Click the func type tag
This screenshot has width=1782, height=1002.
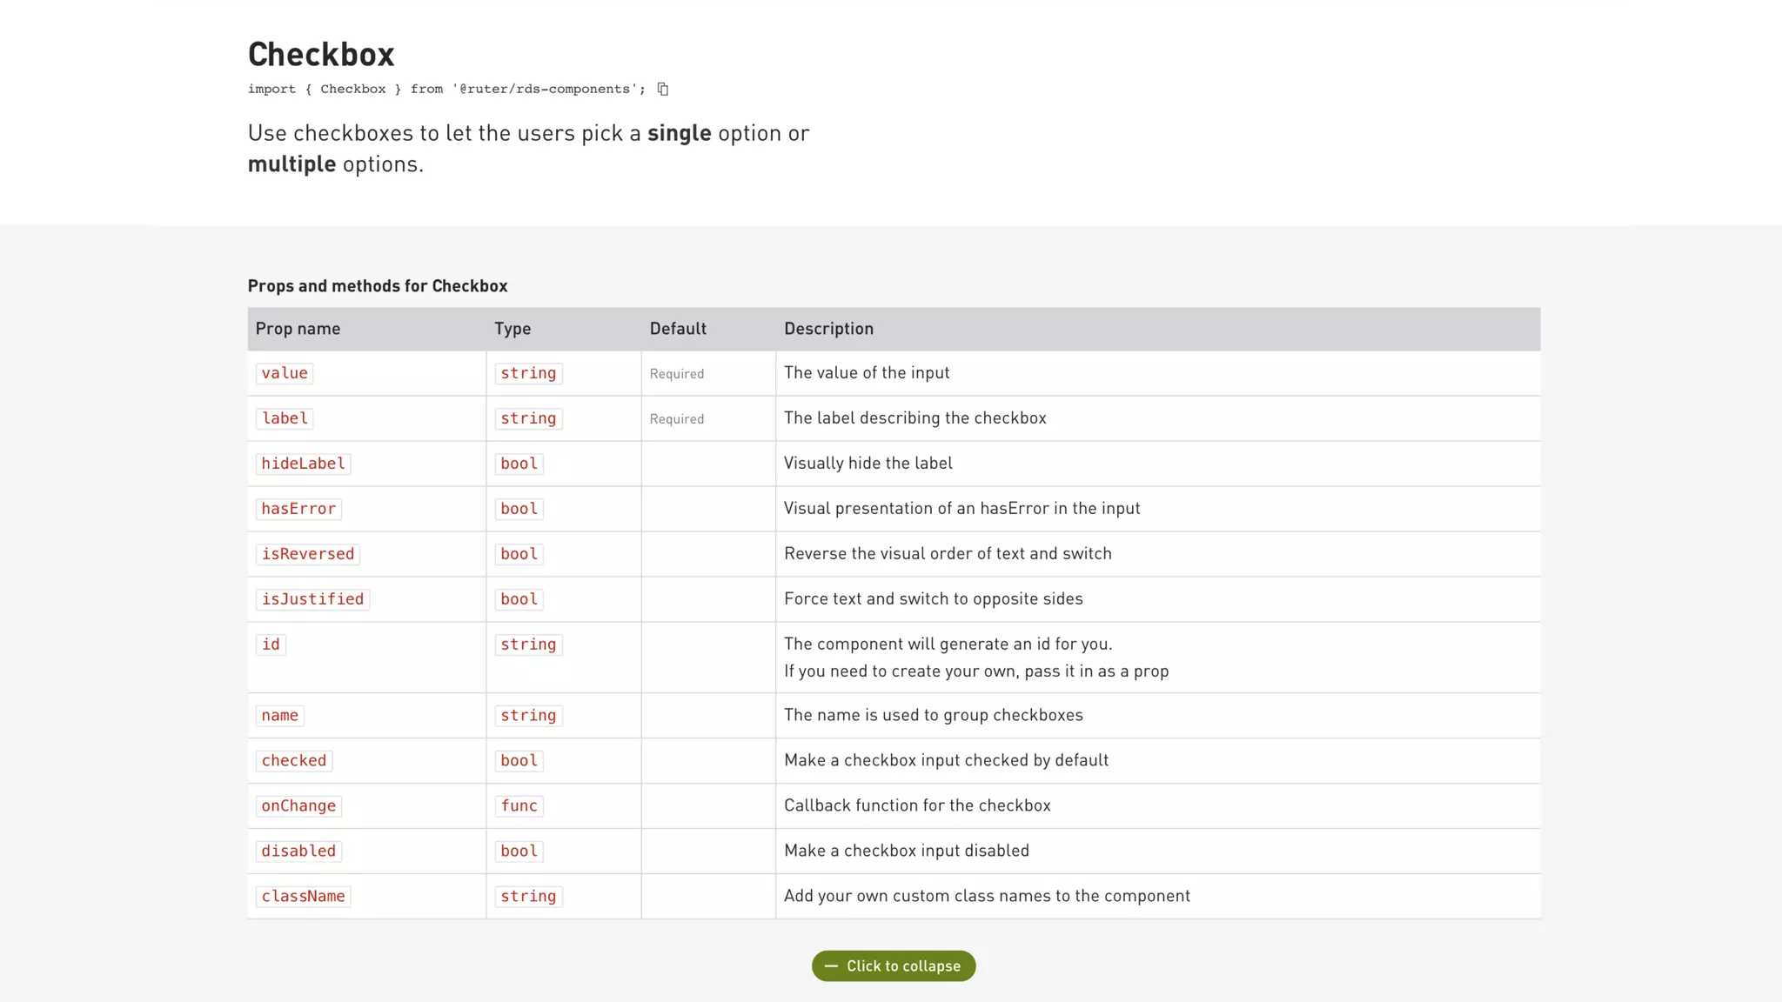519,805
